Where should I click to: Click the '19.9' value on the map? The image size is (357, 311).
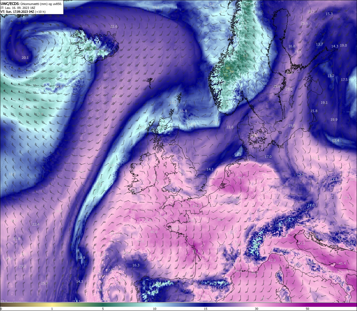pyautogui.click(x=334, y=120)
